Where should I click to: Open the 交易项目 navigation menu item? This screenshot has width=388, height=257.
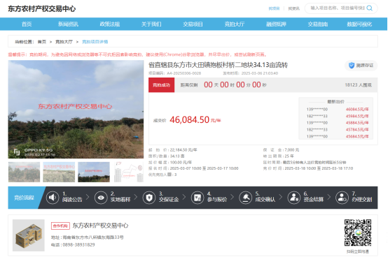(193, 24)
